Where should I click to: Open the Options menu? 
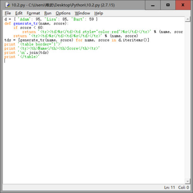pyautogui.click(x=63, y=13)
